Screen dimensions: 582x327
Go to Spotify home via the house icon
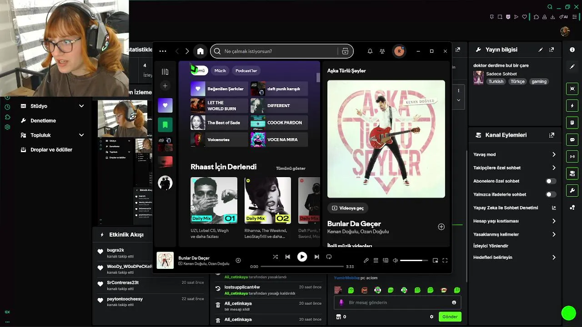[200, 51]
